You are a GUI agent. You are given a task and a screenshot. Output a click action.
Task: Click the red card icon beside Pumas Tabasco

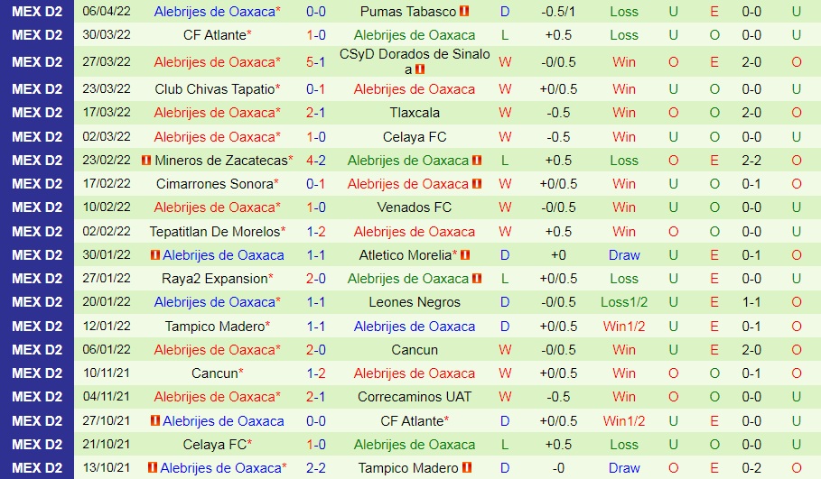click(465, 12)
